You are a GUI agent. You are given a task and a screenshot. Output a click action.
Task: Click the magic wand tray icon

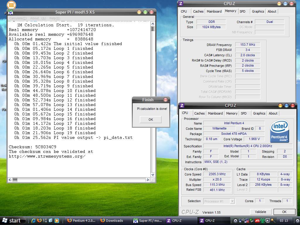(273, 220)
